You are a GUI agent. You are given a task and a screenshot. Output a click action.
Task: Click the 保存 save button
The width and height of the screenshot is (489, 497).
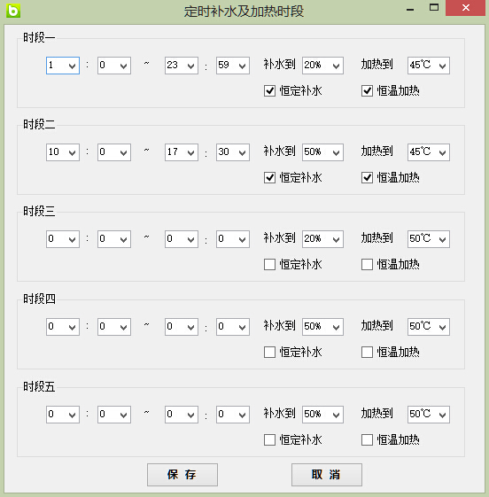(182, 475)
